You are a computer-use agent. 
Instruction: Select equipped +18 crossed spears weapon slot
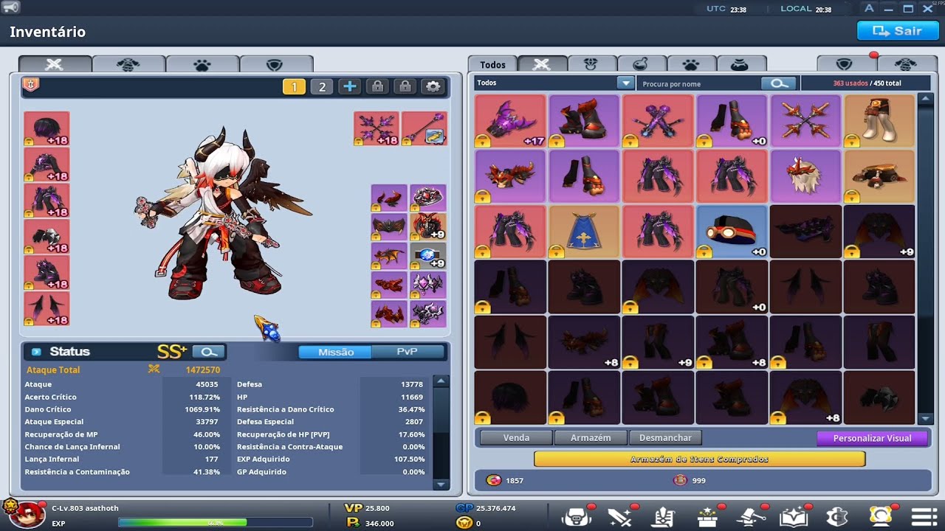tap(377, 128)
